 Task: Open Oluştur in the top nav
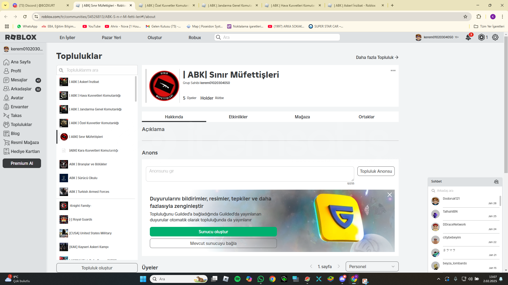155,38
